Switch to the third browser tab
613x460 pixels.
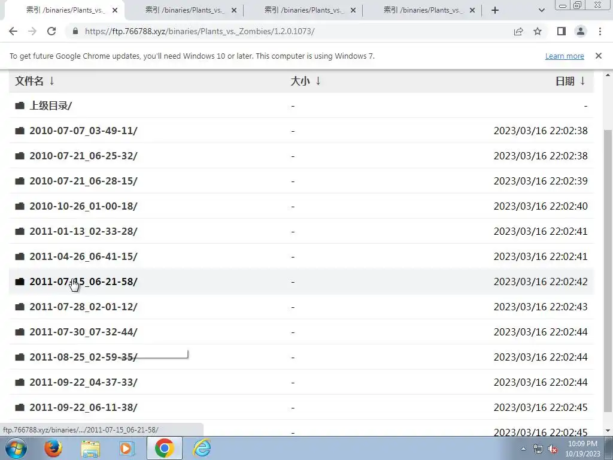click(x=304, y=11)
